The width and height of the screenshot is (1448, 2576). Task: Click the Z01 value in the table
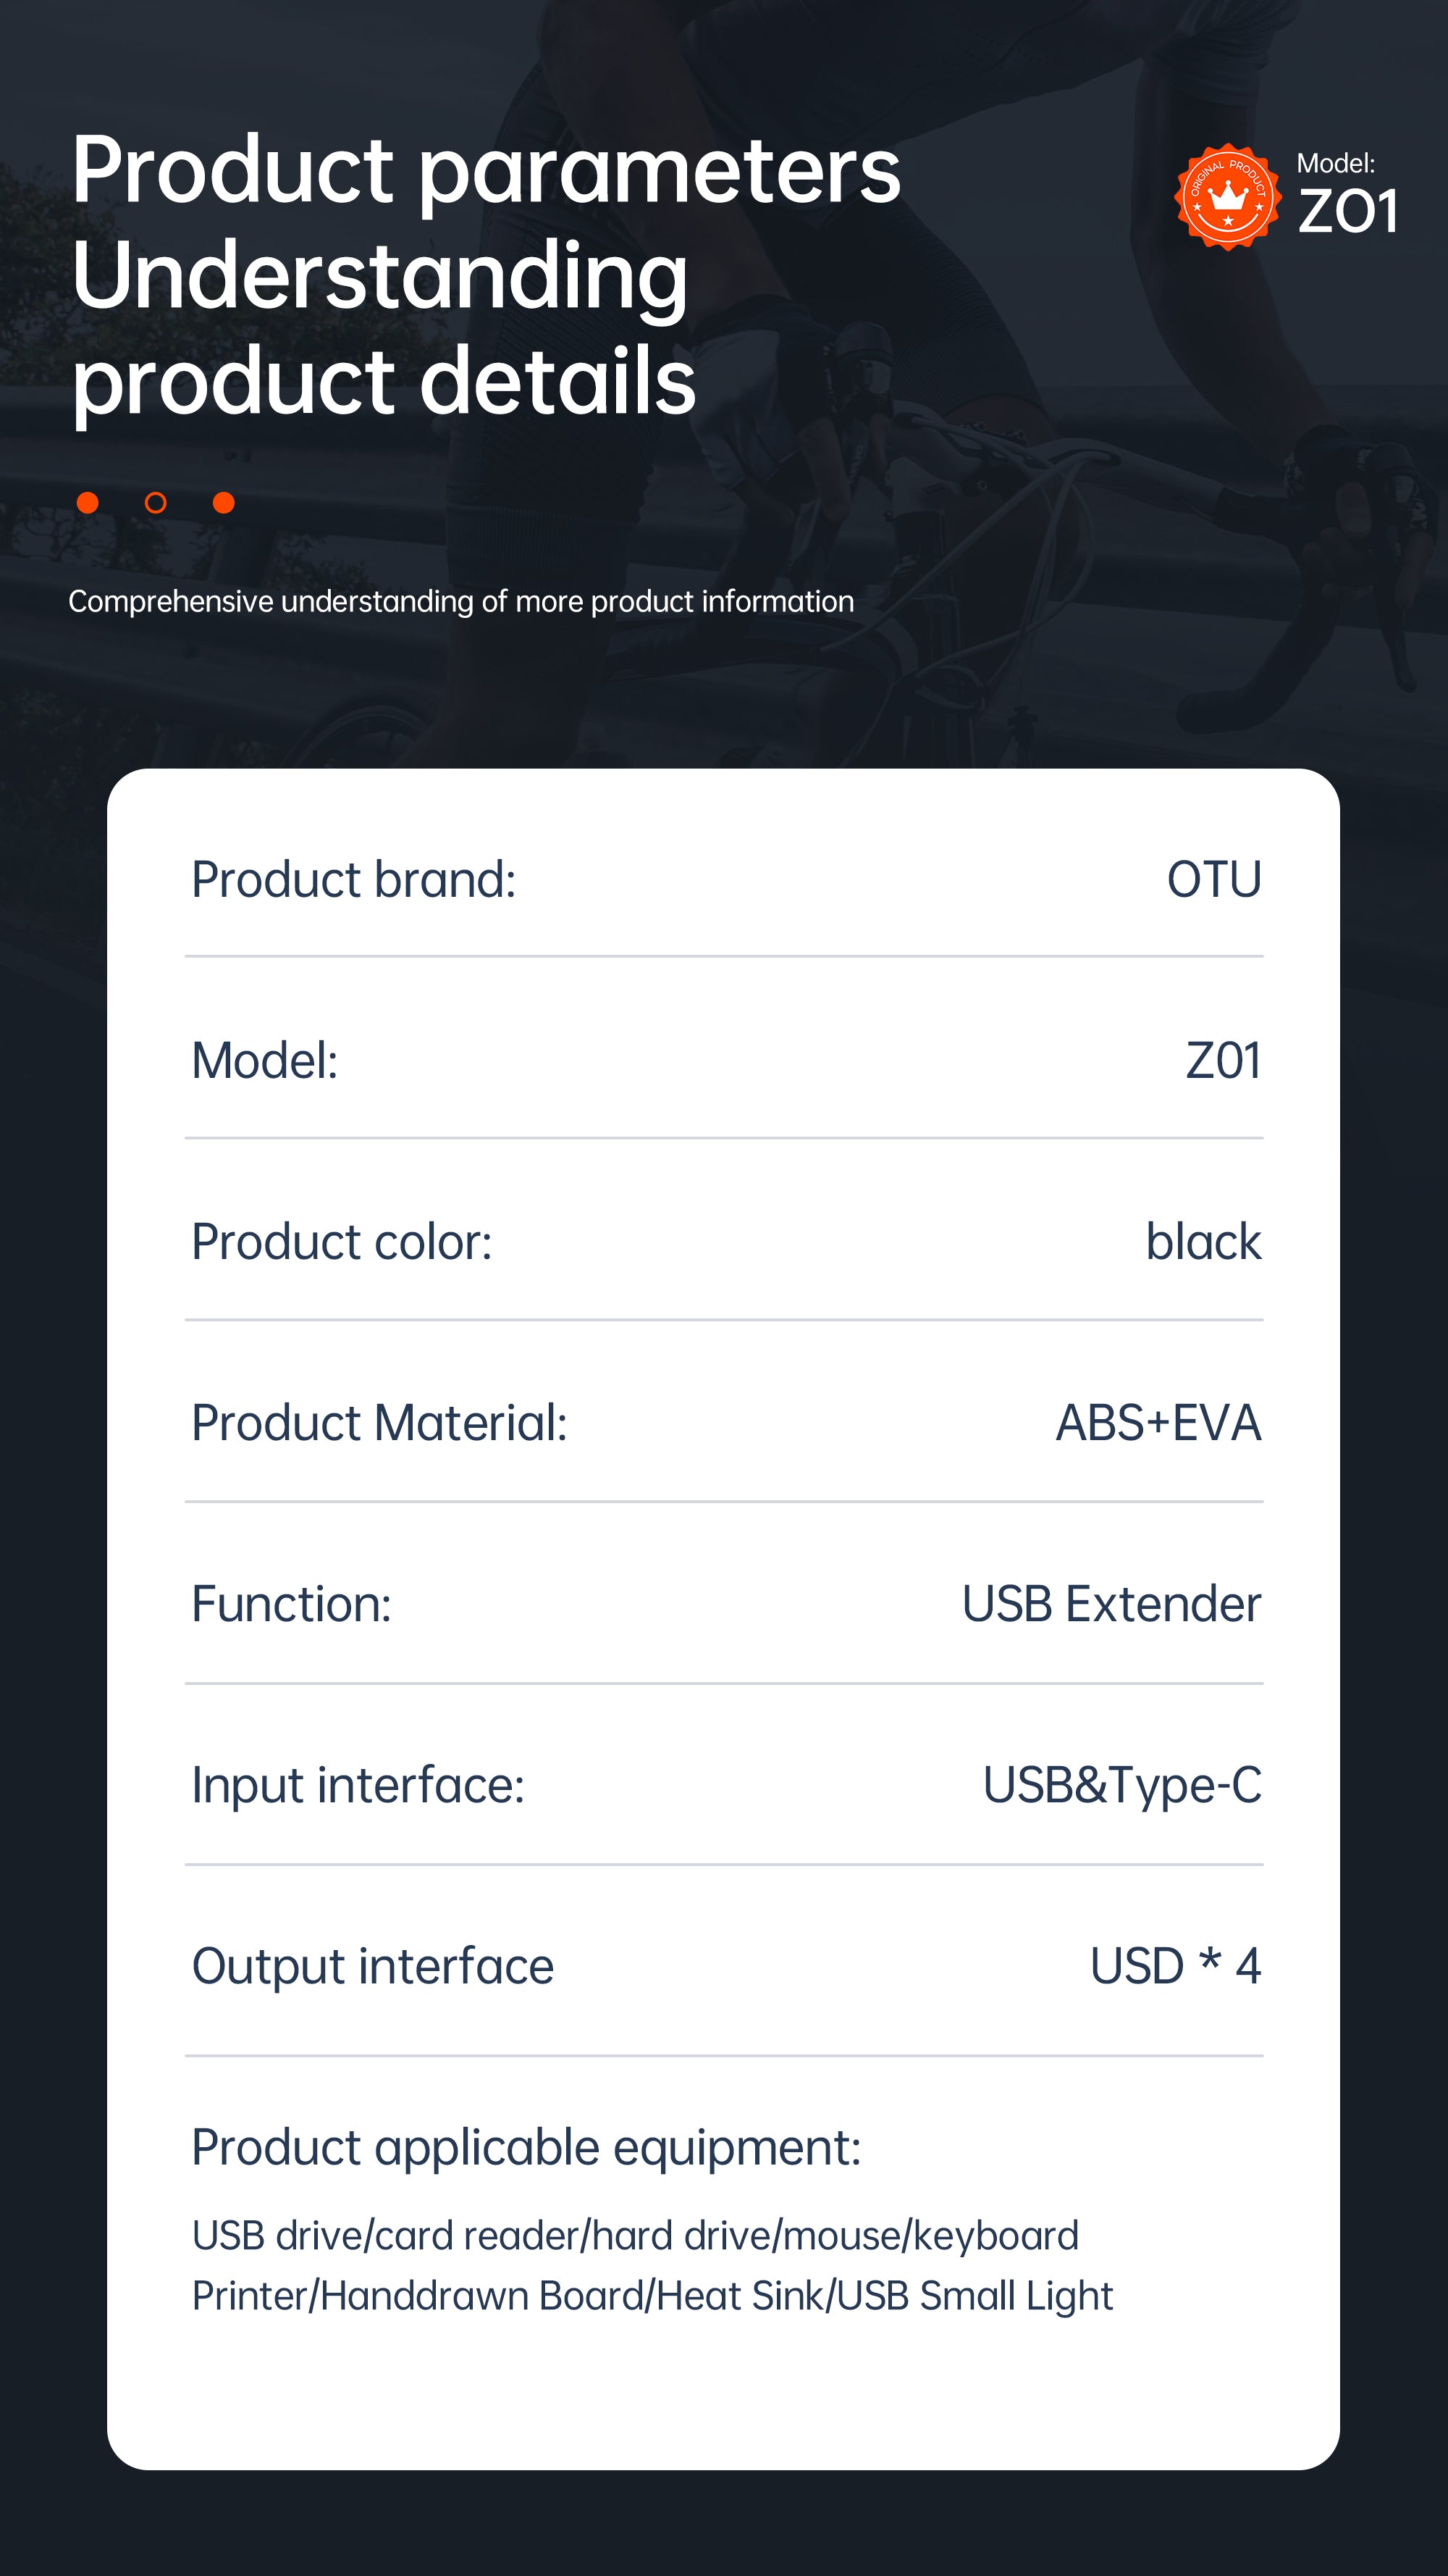pos(1223,1061)
